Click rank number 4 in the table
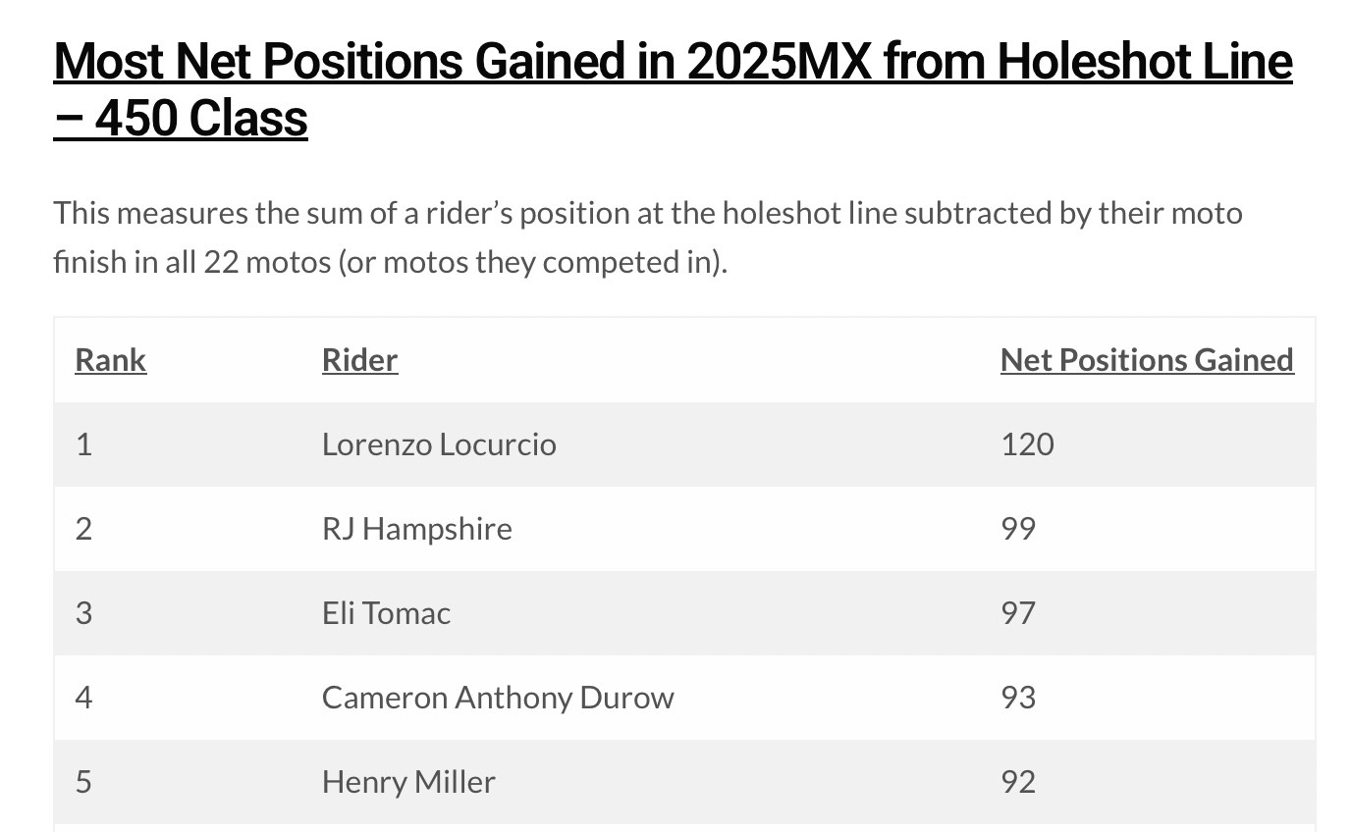 tap(83, 698)
